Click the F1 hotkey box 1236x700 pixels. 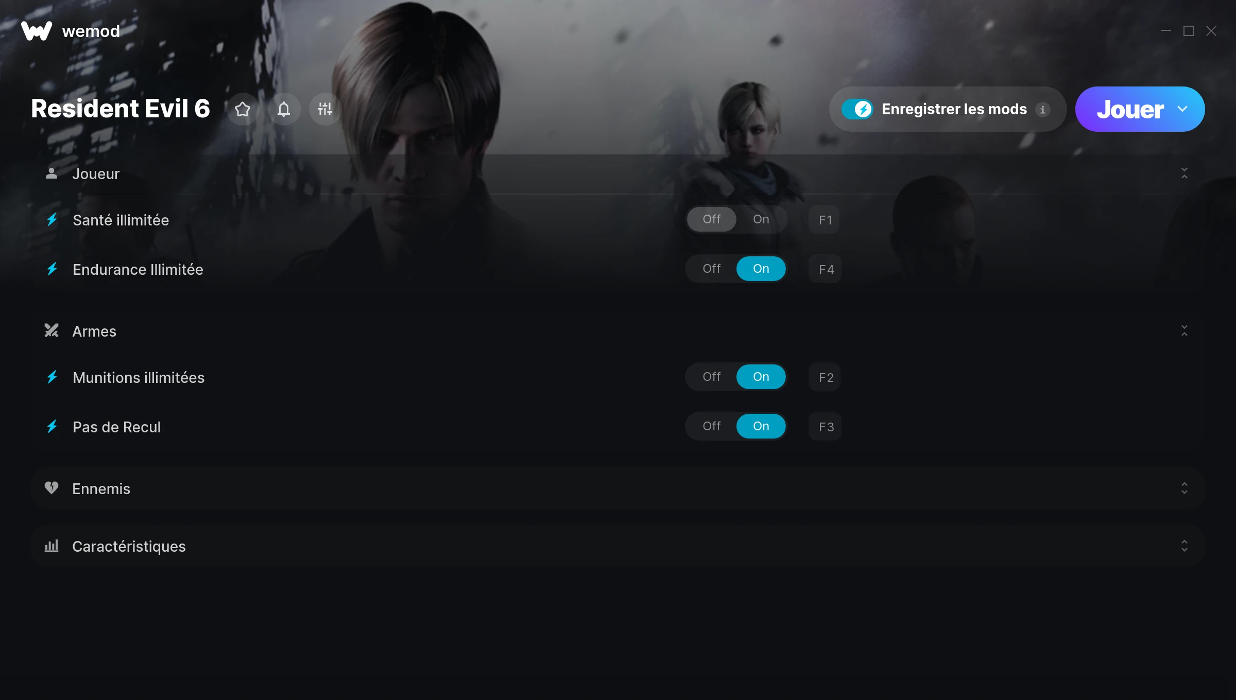tap(825, 220)
